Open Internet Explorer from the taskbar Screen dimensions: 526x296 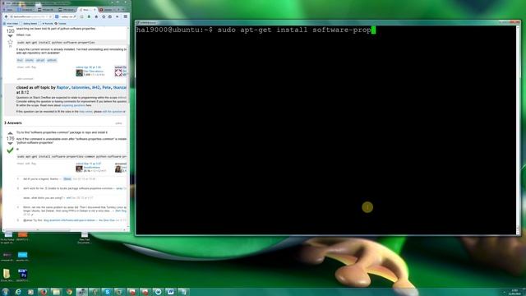[x=18, y=292]
